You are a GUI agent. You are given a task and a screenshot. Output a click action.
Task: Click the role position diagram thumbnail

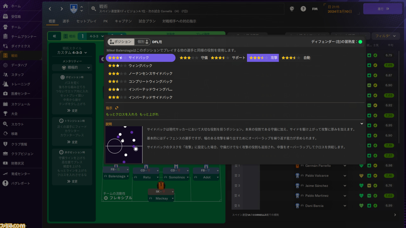[124, 145]
